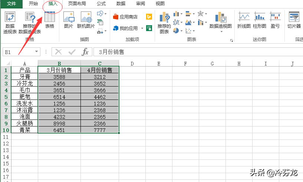Select cell containing 牙膏
Screen dimensions: 303x182
click(25, 77)
